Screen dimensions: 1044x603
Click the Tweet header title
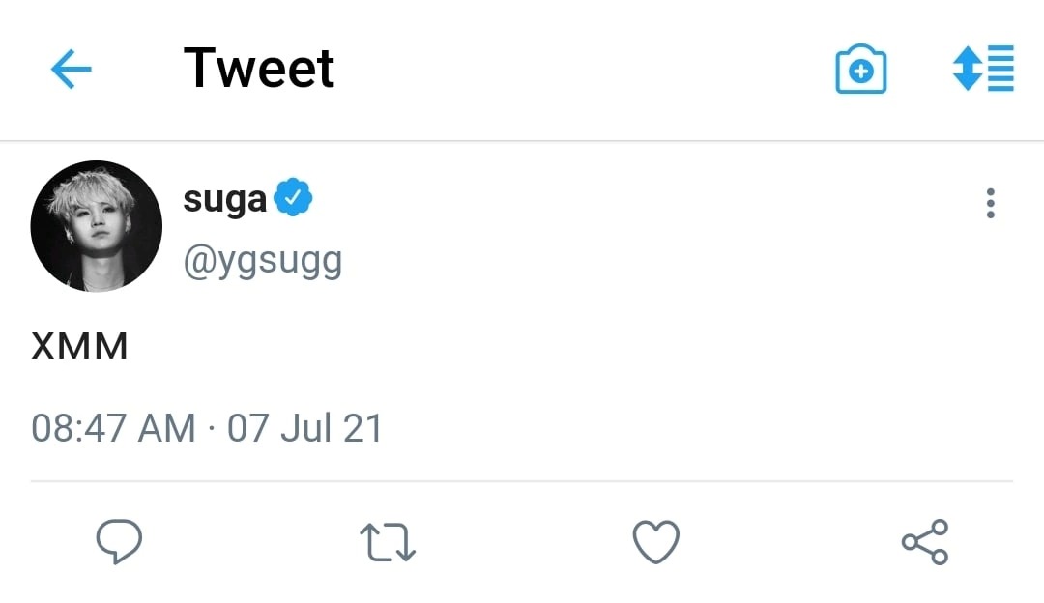click(x=259, y=69)
